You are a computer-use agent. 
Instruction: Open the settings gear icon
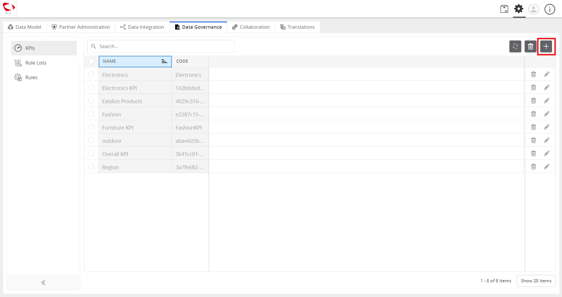pyautogui.click(x=519, y=9)
